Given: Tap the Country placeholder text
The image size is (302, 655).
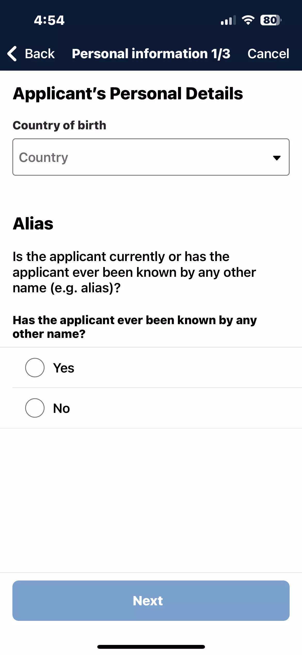Looking at the screenshot, I should pos(44,158).
